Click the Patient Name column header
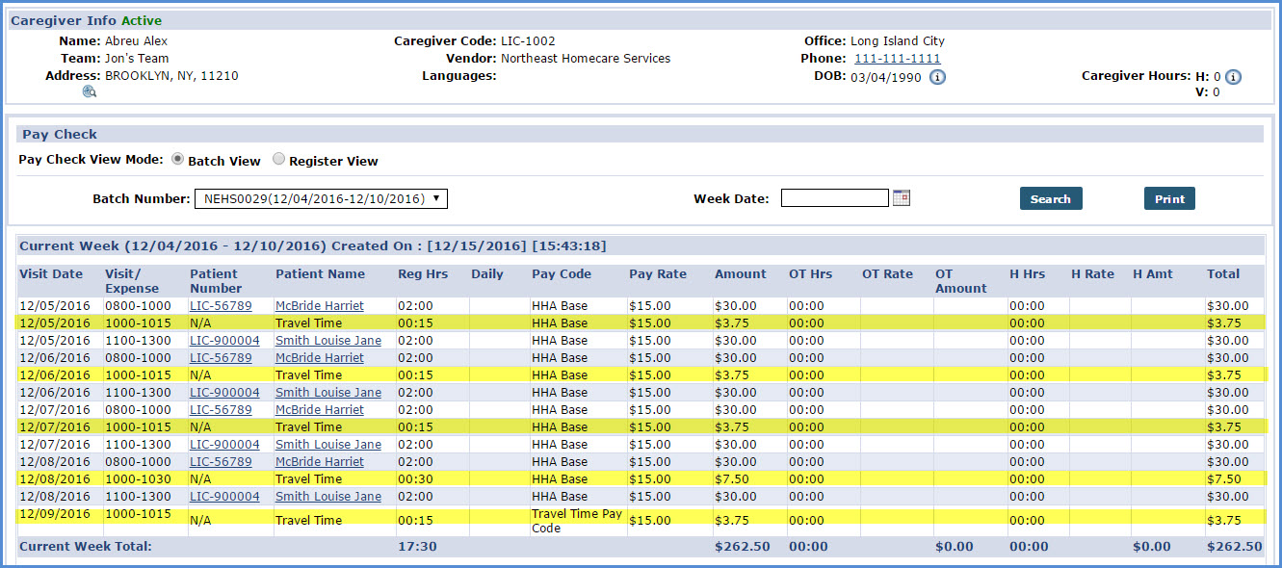Image resolution: width=1282 pixels, height=568 pixels. (321, 274)
